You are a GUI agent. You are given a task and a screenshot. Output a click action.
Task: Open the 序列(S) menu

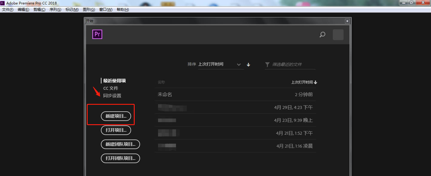pos(55,10)
